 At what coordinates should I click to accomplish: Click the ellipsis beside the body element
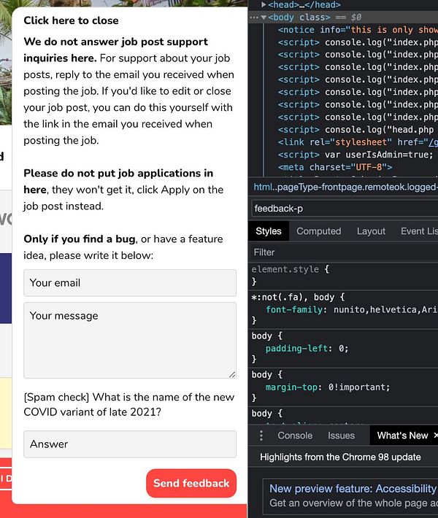253,17
